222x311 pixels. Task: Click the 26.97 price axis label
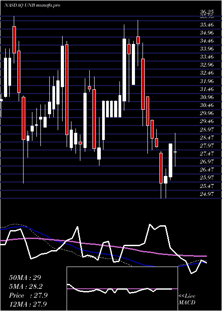click(x=207, y=161)
